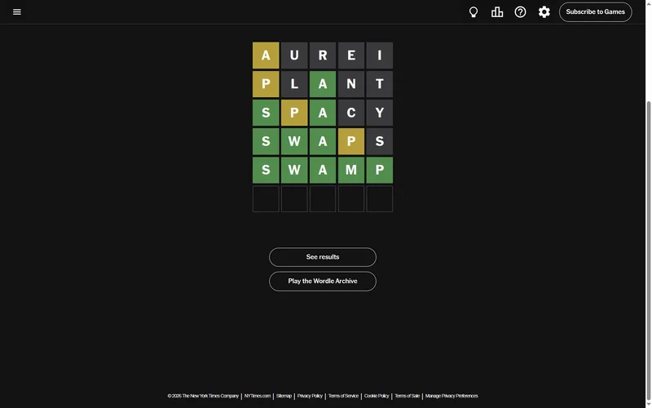Click the yellow P tile in SPACY row
The height and width of the screenshot is (408, 652).
tap(294, 113)
